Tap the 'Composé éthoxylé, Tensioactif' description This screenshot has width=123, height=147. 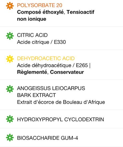pos(56,12)
